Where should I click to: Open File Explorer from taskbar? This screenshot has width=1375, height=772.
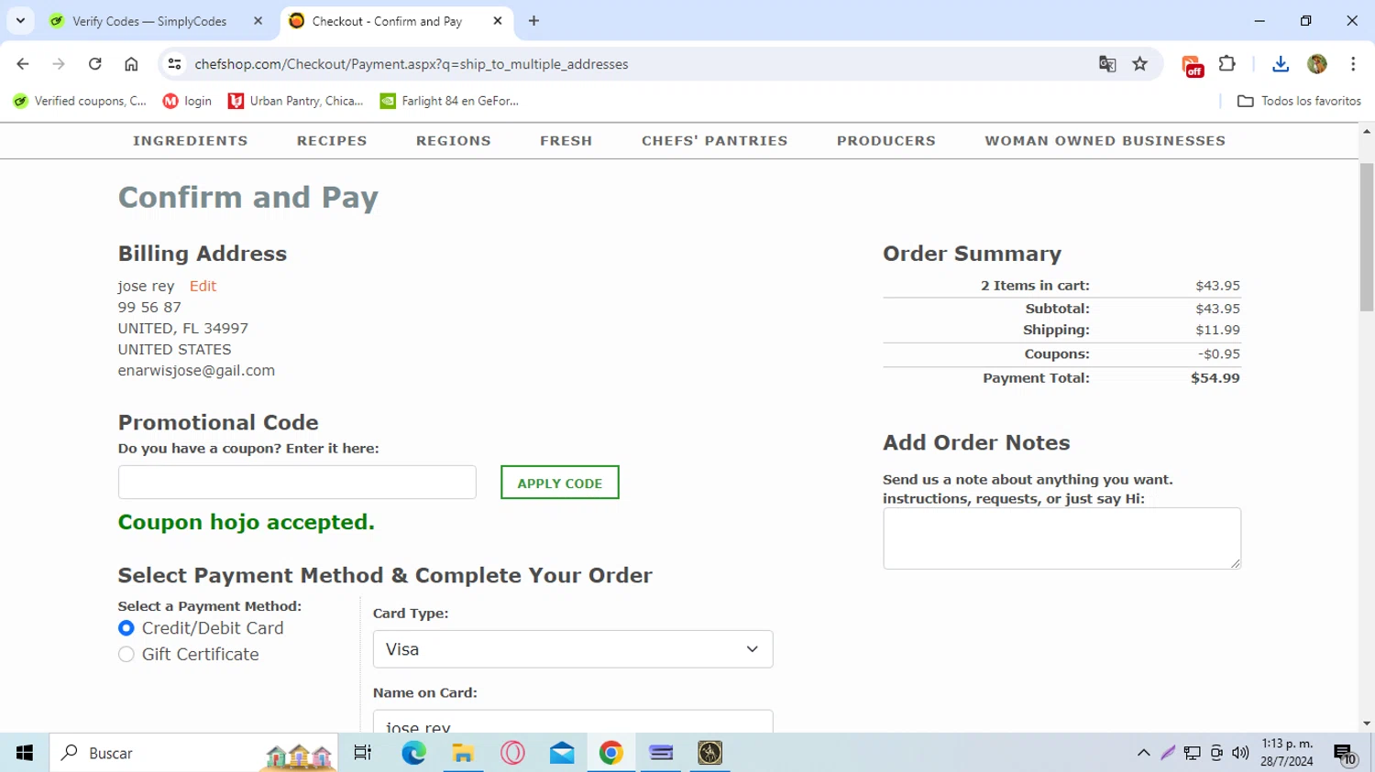tap(464, 753)
